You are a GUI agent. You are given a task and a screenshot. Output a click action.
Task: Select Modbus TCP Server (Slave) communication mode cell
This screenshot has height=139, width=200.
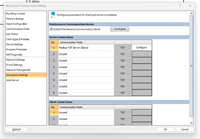[86, 48]
